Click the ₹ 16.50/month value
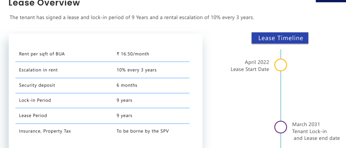Image resolution: width=346 pixels, height=148 pixels. [133, 54]
